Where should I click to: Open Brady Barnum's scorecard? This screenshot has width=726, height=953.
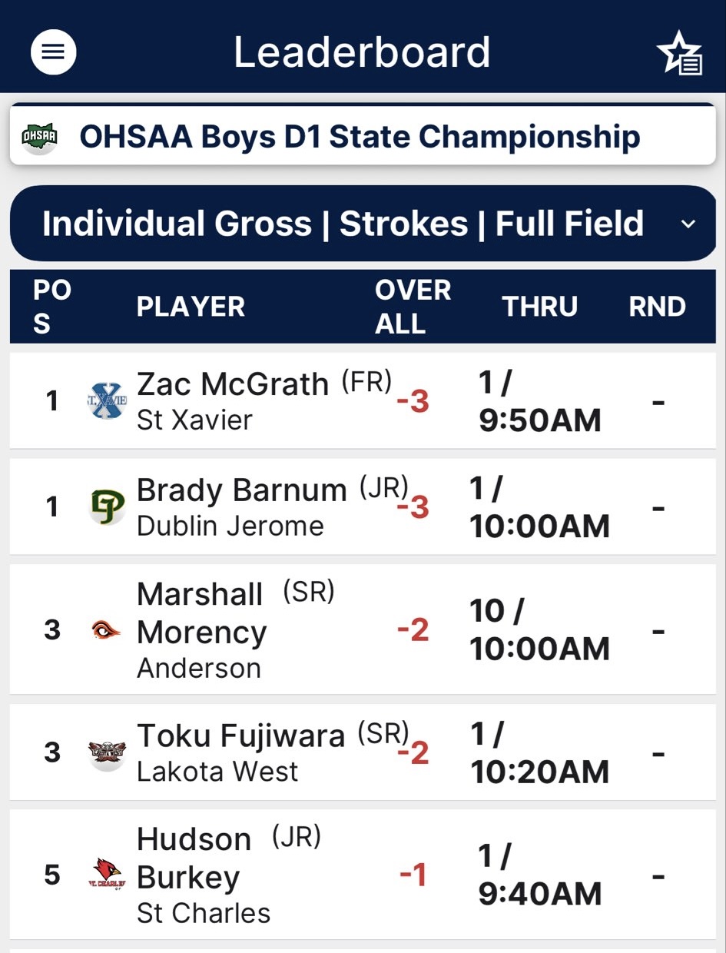click(x=241, y=491)
